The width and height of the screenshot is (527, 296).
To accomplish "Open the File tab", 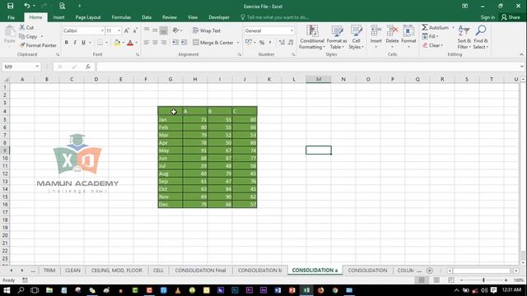I will [x=11, y=17].
